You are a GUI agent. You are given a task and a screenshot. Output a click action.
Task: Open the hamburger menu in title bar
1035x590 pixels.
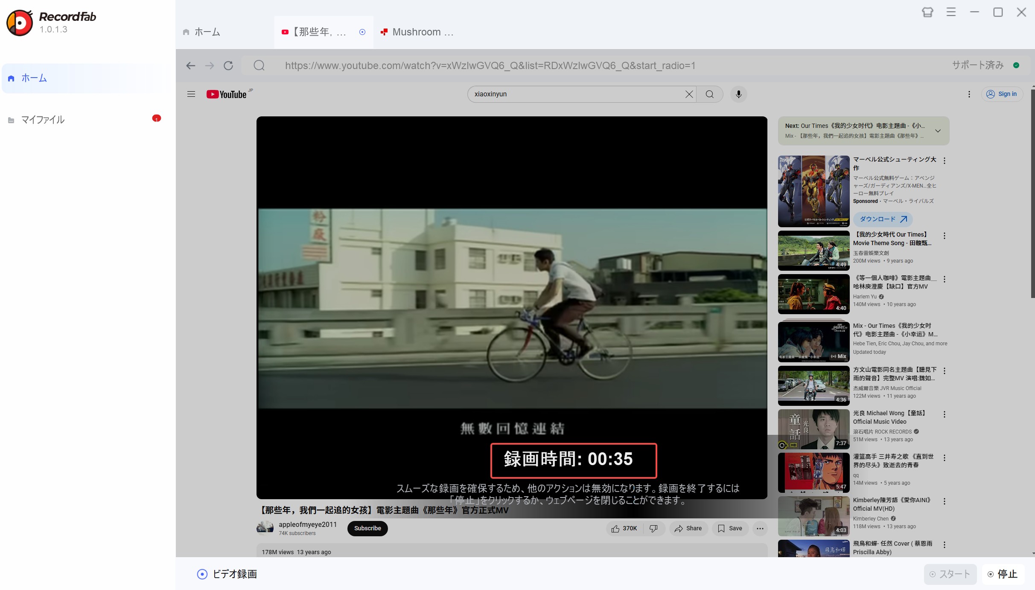[x=951, y=12]
